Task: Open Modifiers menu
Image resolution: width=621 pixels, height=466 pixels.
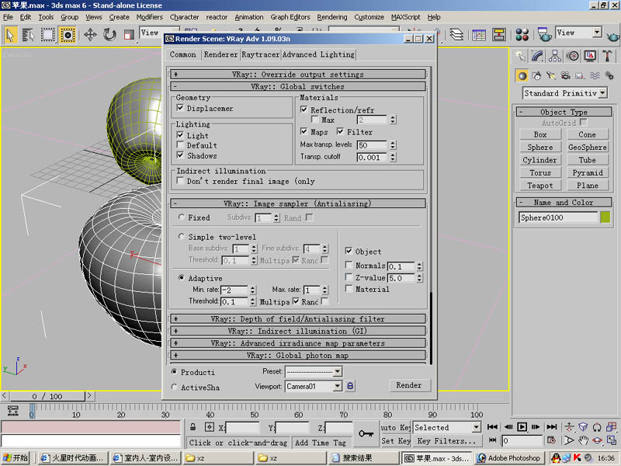Action: pyautogui.click(x=149, y=17)
